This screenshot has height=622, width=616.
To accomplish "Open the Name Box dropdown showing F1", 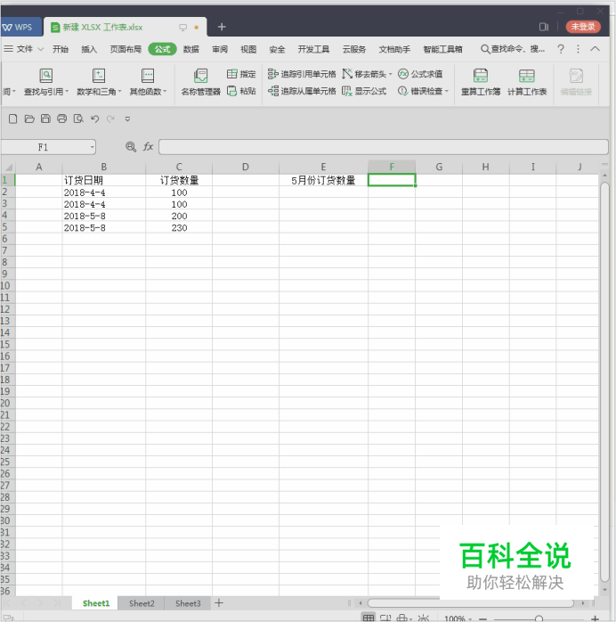I will coord(92,147).
